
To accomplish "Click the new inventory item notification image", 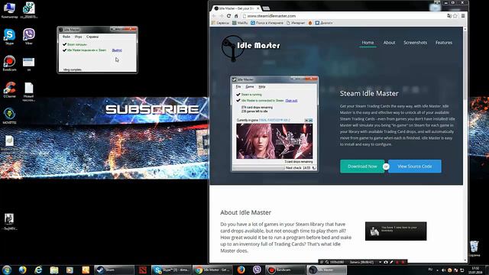I will tap(396, 231).
